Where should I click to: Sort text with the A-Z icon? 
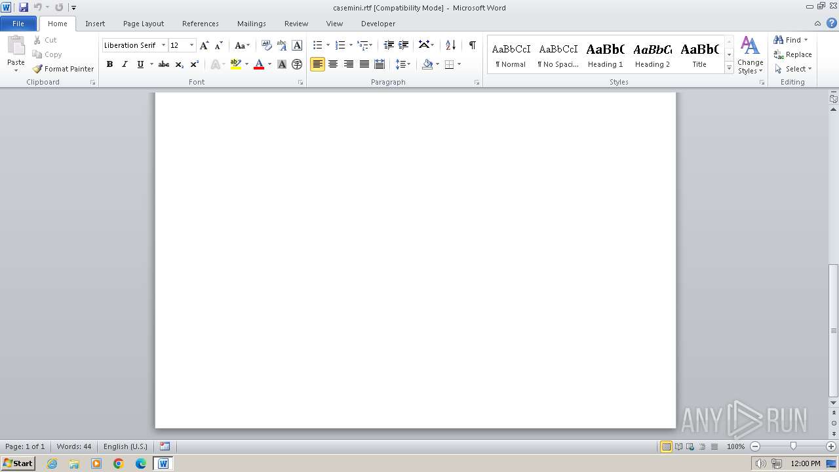450,45
